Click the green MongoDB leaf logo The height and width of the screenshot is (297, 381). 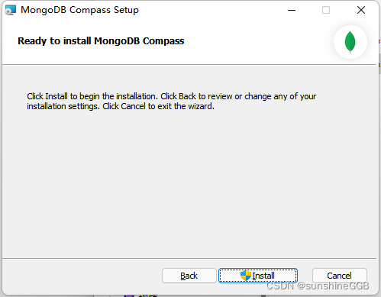pyautogui.click(x=350, y=42)
